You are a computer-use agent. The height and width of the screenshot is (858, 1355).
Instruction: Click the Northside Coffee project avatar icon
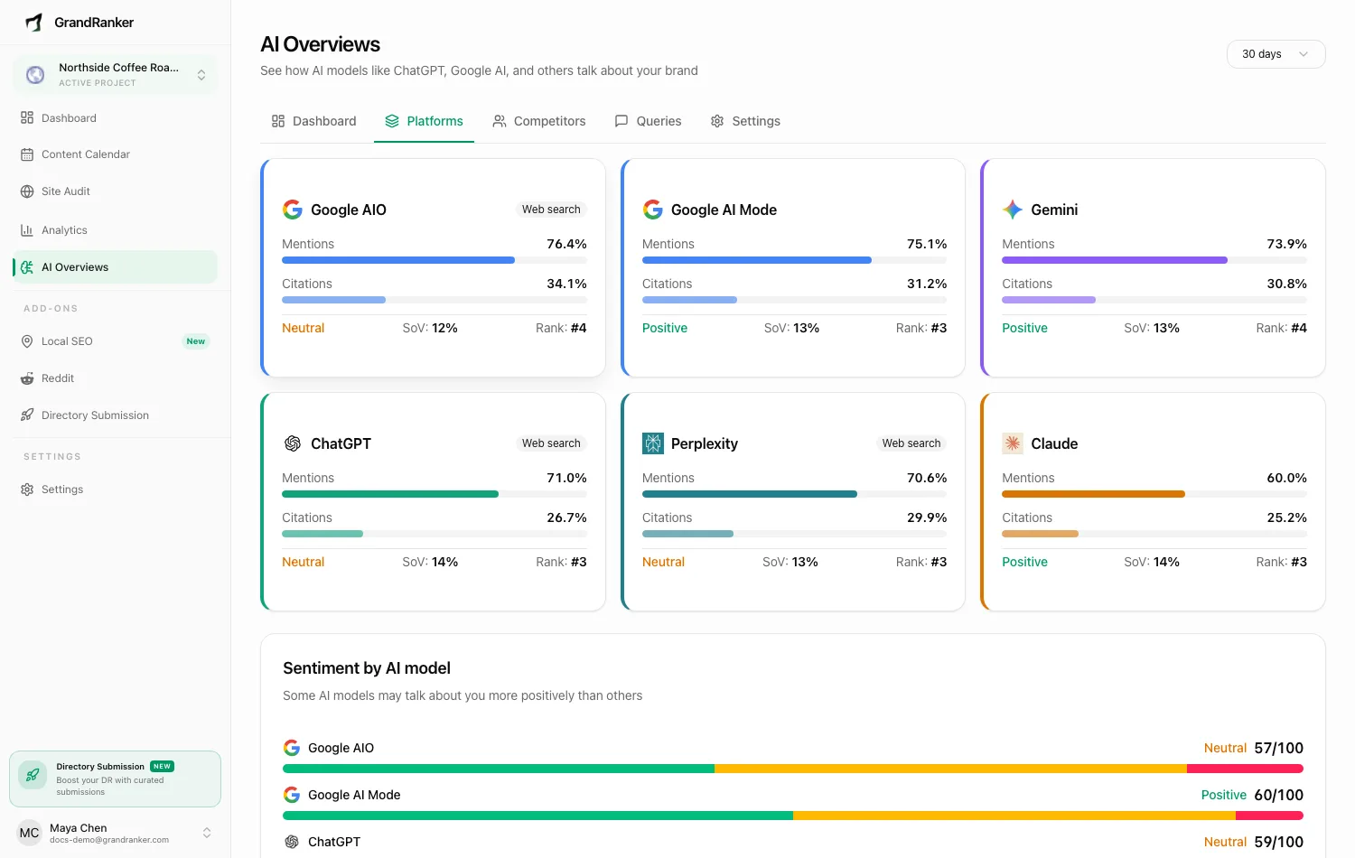[35, 75]
